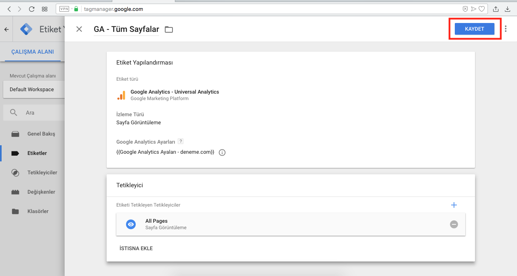Open the browser speed dial grid icon
Image resolution: width=517 pixels, height=276 pixels.
pyautogui.click(x=45, y=9)
